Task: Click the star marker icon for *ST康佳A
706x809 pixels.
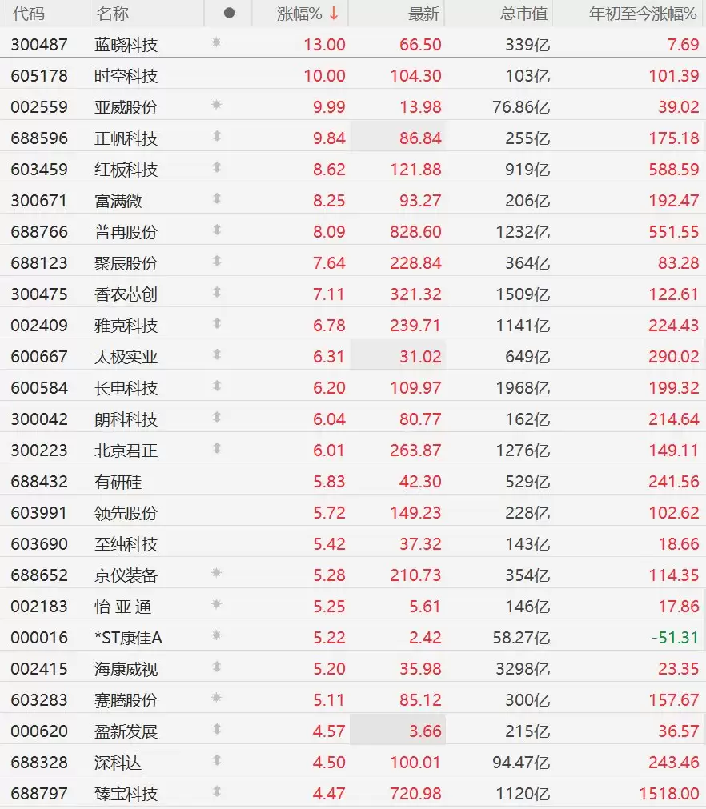Action: click(x=217, y=635)
